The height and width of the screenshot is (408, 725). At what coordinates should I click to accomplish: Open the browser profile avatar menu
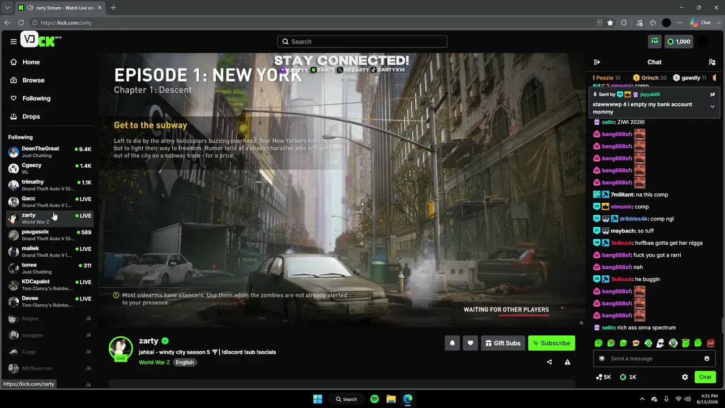666,23
